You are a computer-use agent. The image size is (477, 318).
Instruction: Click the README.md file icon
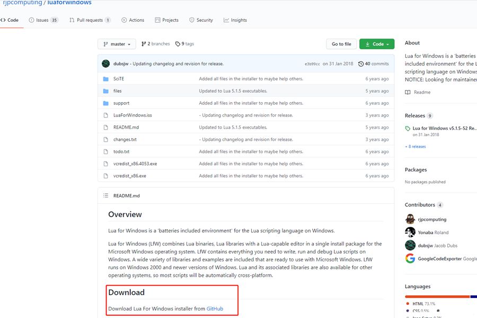(105, 128)
